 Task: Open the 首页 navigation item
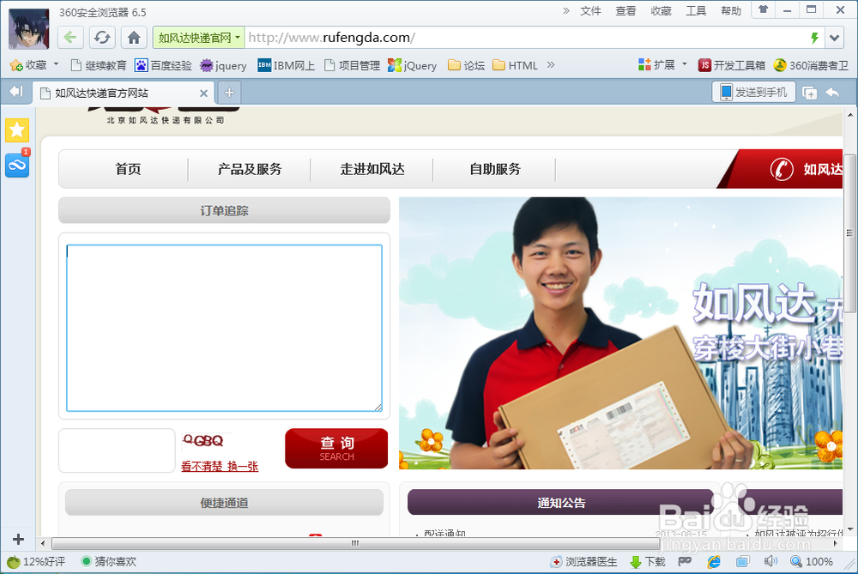click(128, 169)
